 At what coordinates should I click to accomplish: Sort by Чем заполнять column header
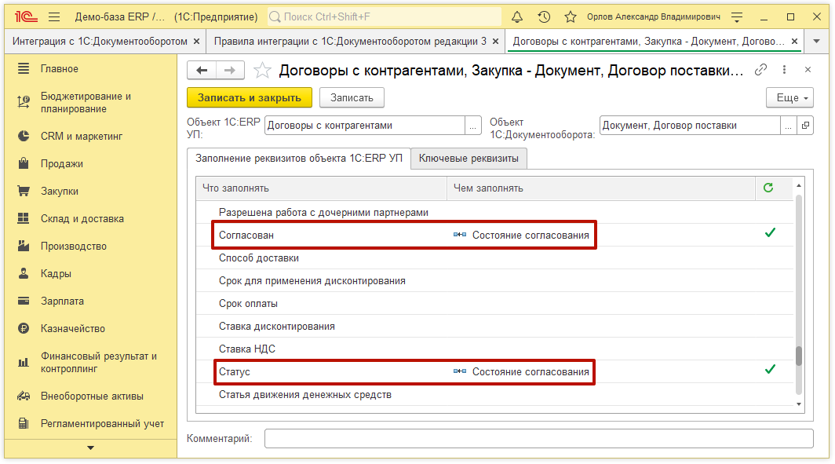[601, 188]
